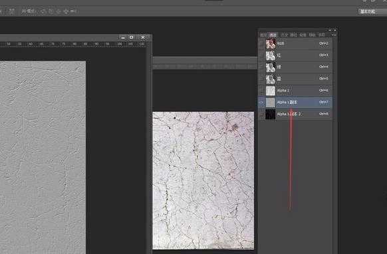387x254 pixels.
Task: Hide the Alpha 1 副本 channel eye
Action: [261, 102]
